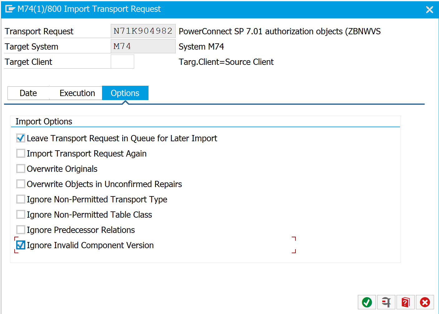
Task: Toggle Ignore Non-Permitted Table Class
Action: pyautogui.click(x=21, y=215)
